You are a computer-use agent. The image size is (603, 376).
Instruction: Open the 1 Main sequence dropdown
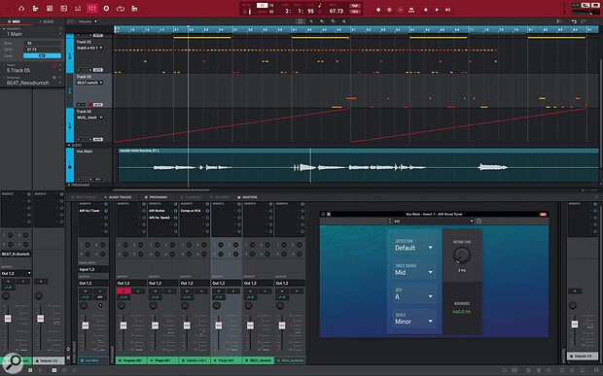[32, 34]
